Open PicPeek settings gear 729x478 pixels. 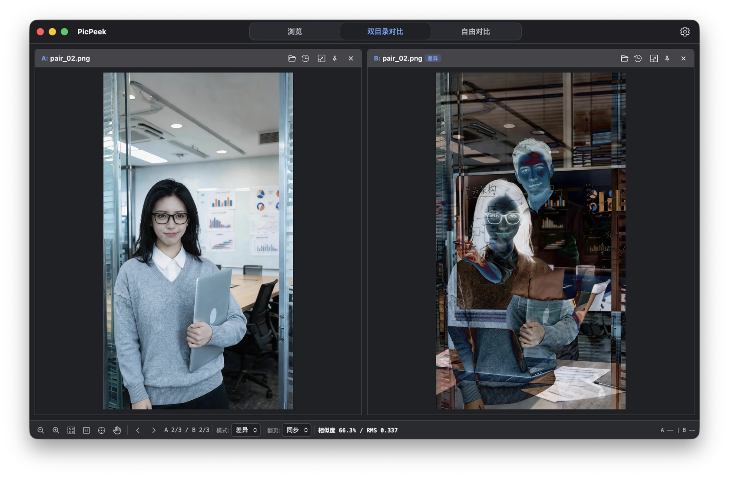(x=685, y=32)
